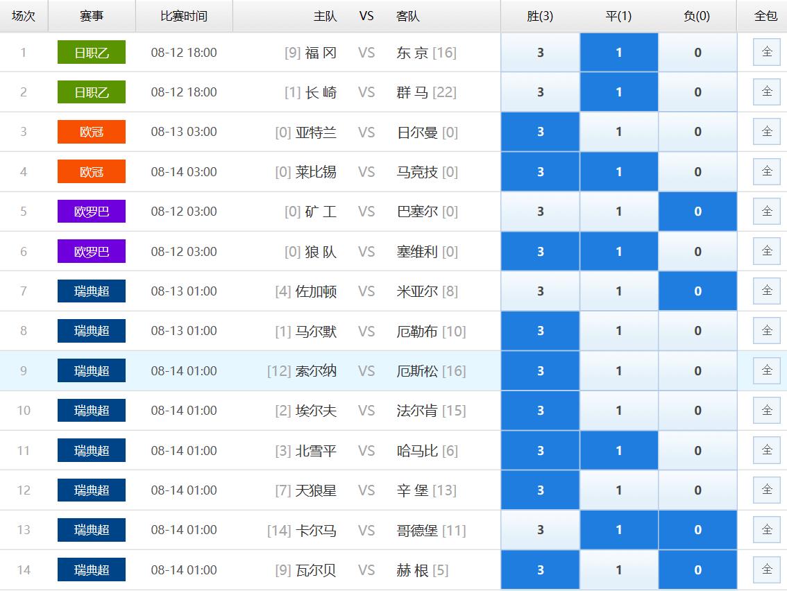Viewport: 787px width, 591px height.
Task: Deselect loss (0) for 矿工 vs 巴塞尔
Action: [697, 211]
